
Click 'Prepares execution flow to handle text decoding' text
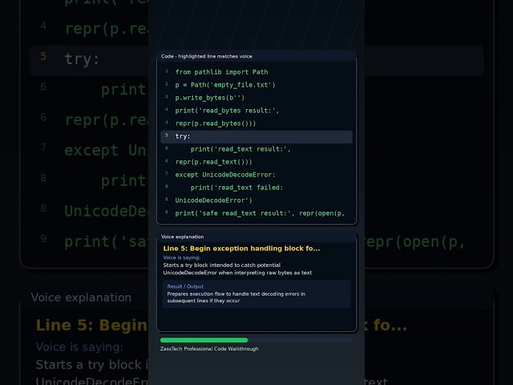(x=236, y=294)
